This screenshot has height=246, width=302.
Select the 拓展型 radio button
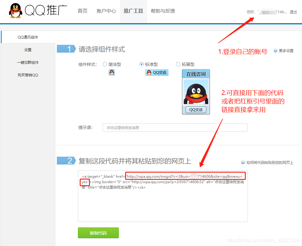(x=178, y=64)
